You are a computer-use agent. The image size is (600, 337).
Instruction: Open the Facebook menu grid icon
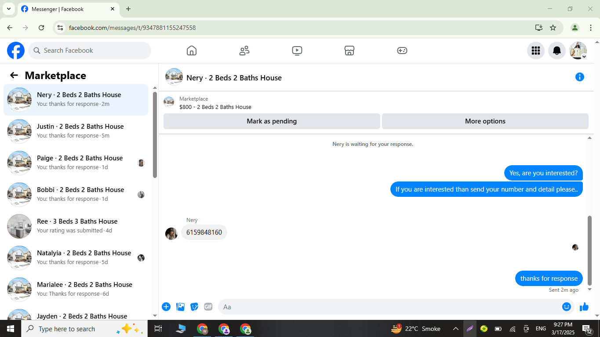536,51
